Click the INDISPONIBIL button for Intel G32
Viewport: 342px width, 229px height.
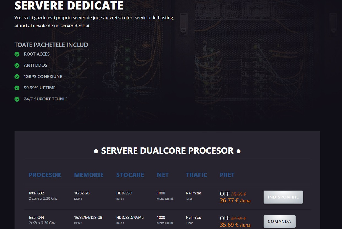point(283,197)
